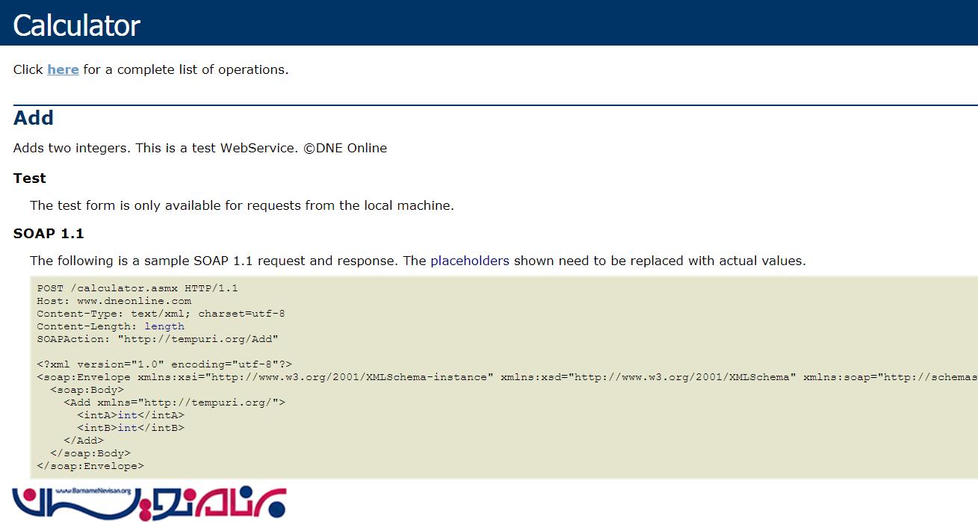The image size is (978, 522).
Task: Click the BarnameNevisan logo at the bottom
Action: pos(149,501)
